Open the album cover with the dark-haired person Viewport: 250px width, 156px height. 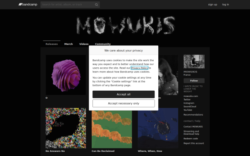pyautogui.click(x=168, y=75)
